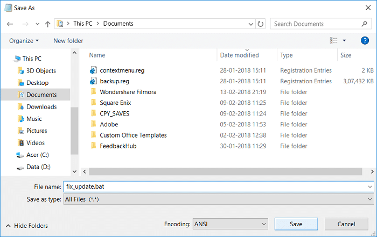The height and width of the screenshot is (237, 377).
Task: Open 3D Objects in the sidebar
Action: (x=41, y=71)
